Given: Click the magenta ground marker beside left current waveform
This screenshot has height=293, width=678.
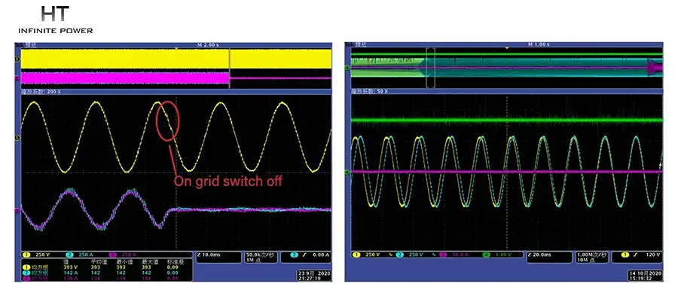Looking at the screenshot, I should pos(18,211).
